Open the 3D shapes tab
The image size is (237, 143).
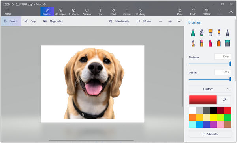point(74,12)
